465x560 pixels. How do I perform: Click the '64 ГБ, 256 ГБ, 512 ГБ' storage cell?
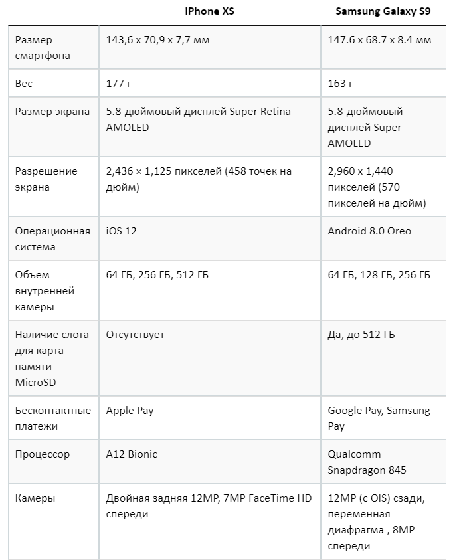(161, 275)
